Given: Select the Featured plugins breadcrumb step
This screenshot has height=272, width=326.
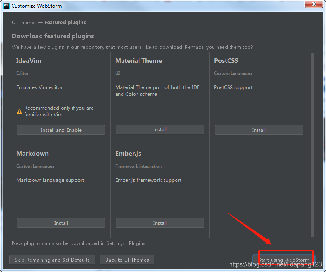Looking at the screenshot, I should click(65, 23).
